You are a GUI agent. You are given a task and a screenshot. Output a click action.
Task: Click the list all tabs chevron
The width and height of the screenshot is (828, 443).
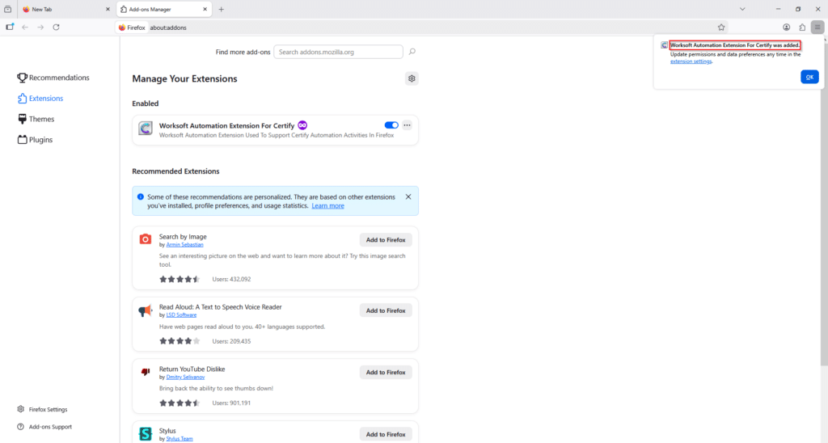click(742, 9)
